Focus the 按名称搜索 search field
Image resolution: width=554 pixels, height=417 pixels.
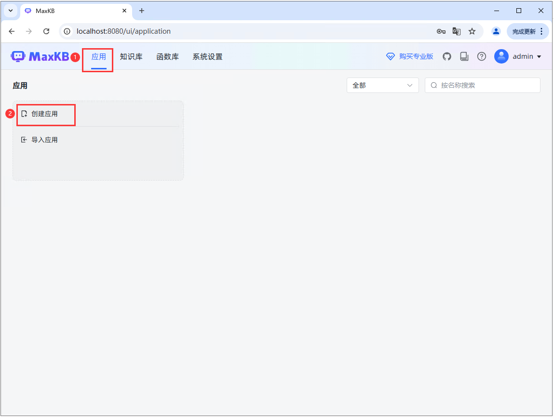(483, 85)
